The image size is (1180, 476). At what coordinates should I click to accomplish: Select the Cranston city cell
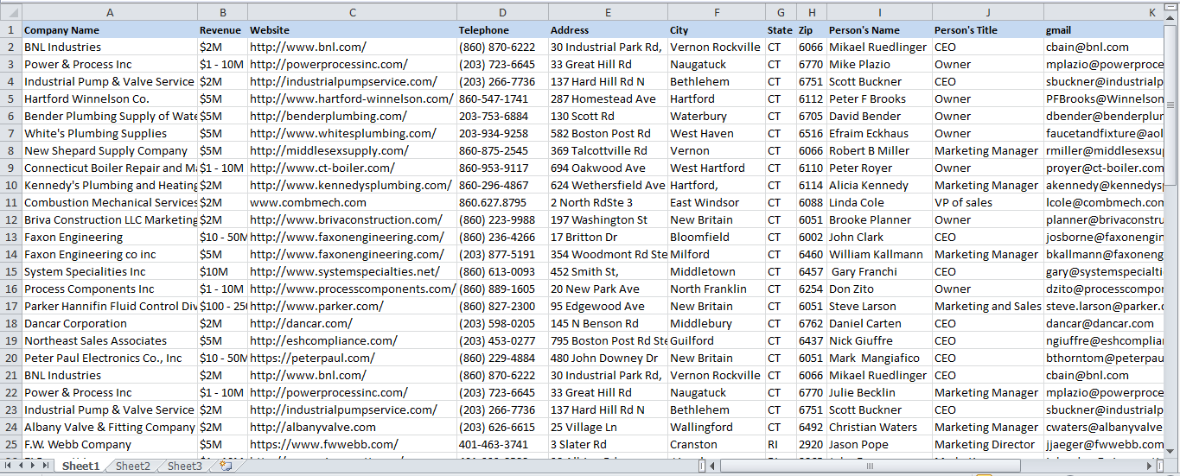coord(716,444)
